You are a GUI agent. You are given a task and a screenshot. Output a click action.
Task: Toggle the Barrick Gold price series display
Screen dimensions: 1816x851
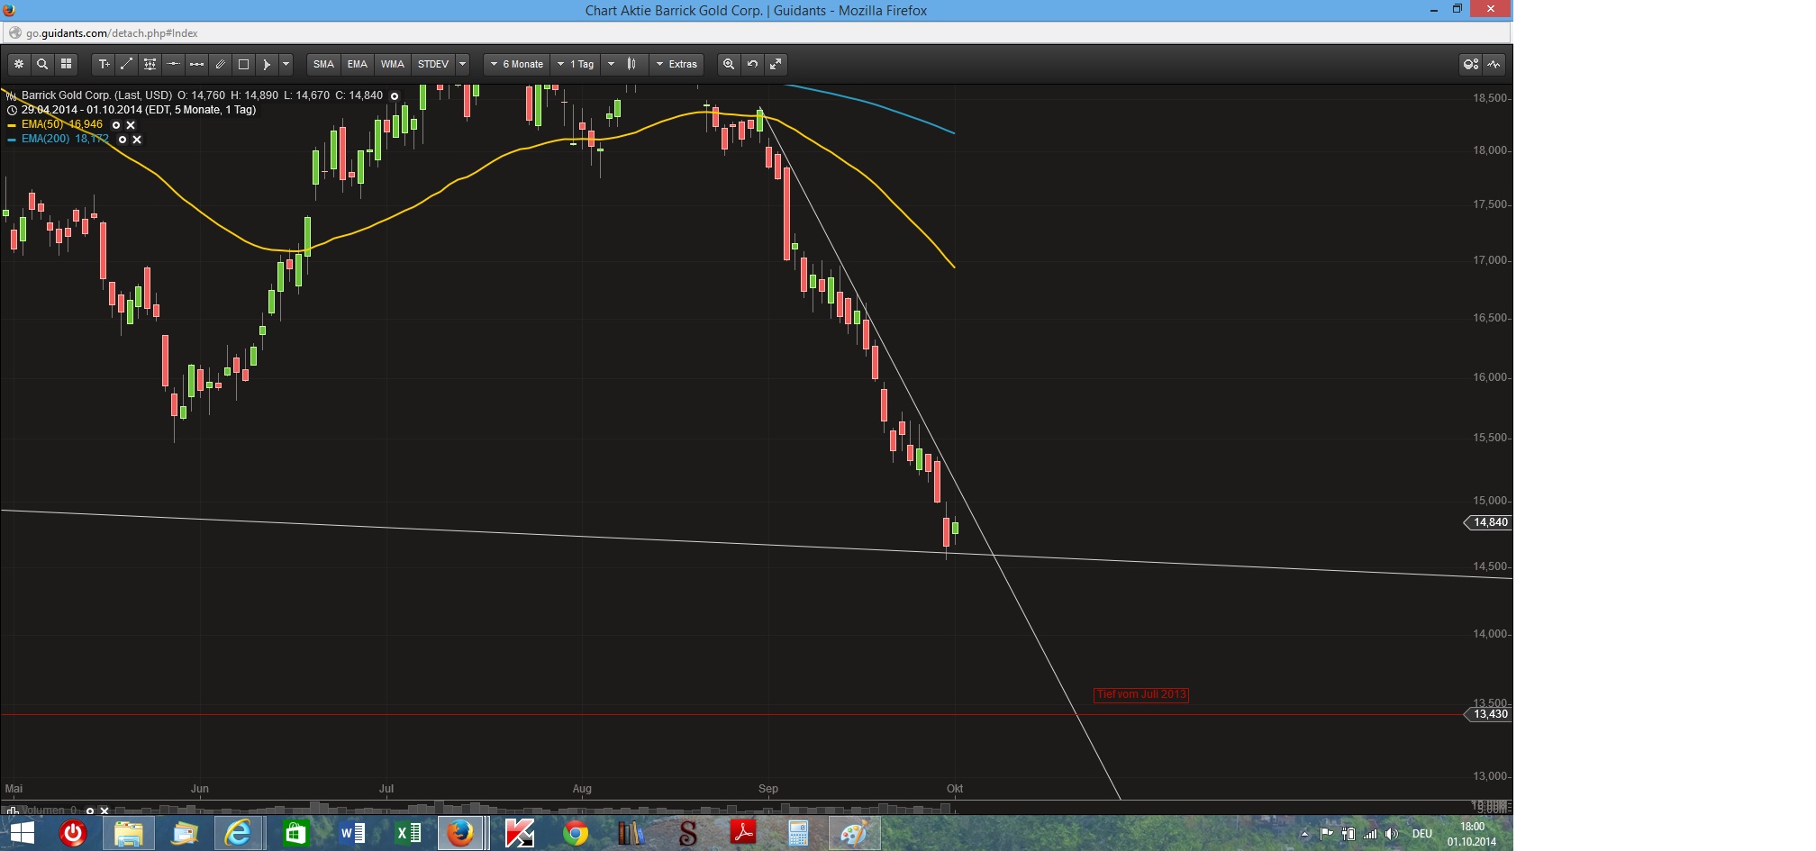[x=393, y=95]
